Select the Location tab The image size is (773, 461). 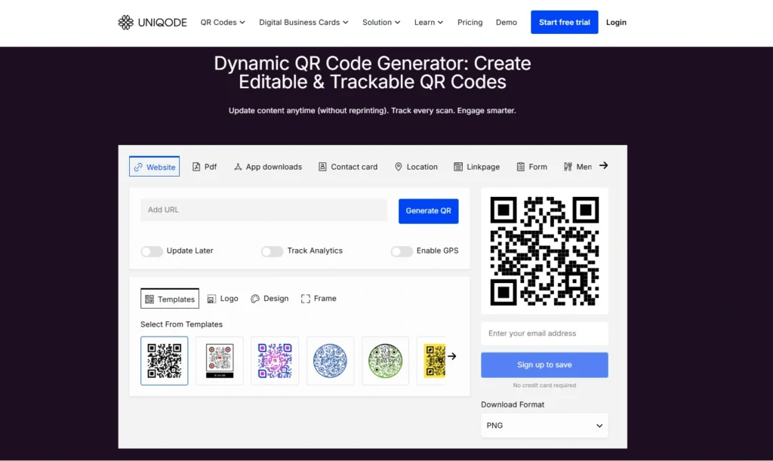tap(416, 167)
